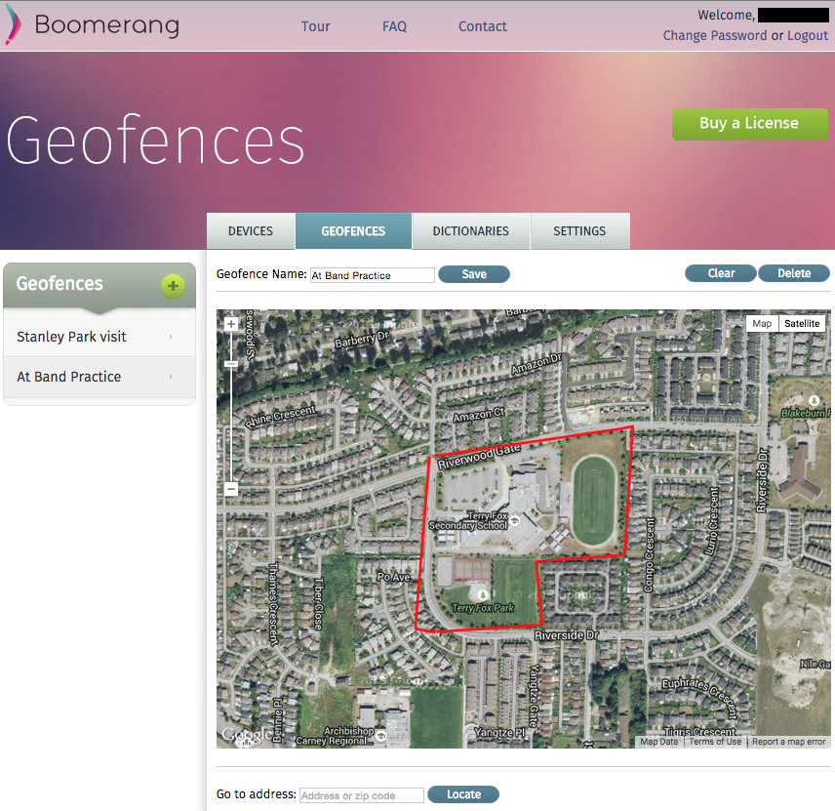The height and width of the screenshot is (811, 835).
Task: Click the Geofence Name input field
Action: 373,275
